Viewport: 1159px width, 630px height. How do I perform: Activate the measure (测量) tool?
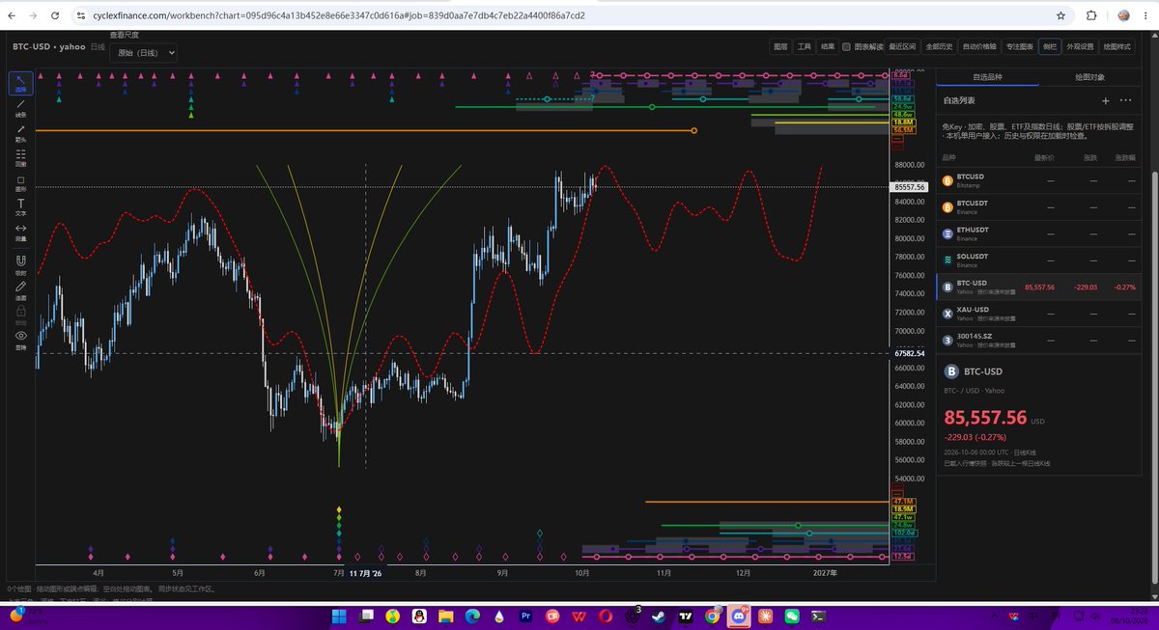click(x=20, y=233)
